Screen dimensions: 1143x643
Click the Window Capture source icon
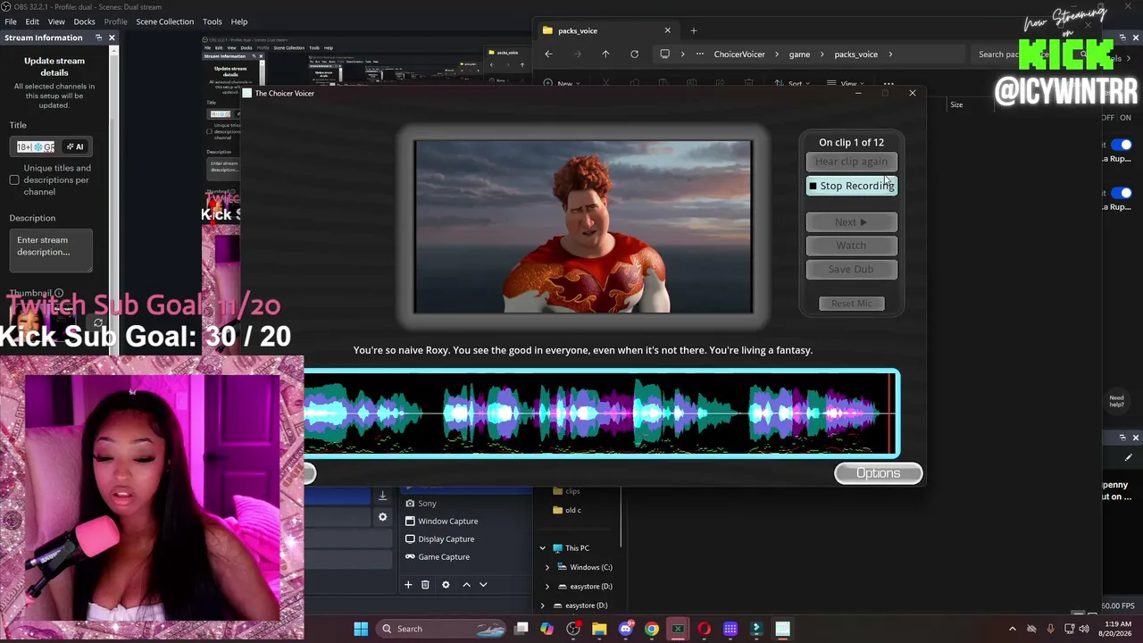click(410, 521)
